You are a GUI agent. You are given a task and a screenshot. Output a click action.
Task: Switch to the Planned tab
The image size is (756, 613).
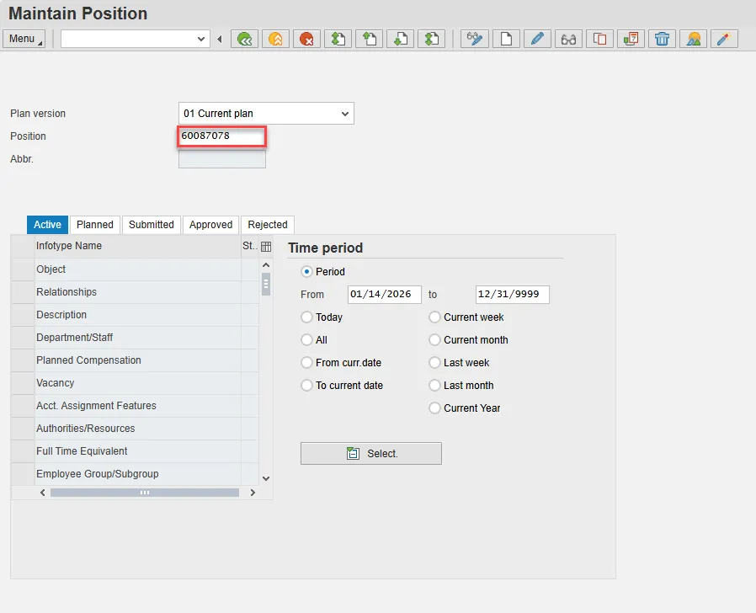point(94,225)
